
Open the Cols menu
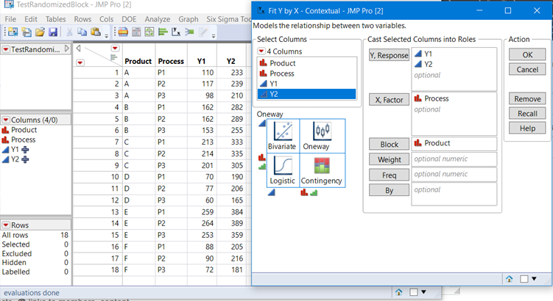(x=106, y=19)
